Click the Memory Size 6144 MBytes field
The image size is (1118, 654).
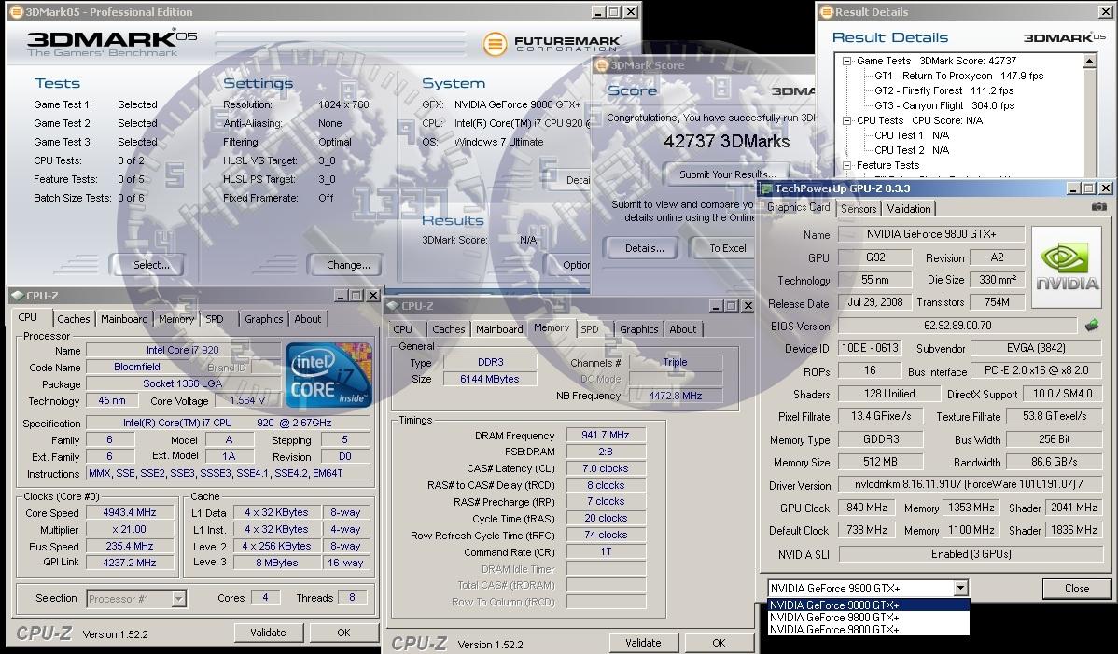pos(490,379)
